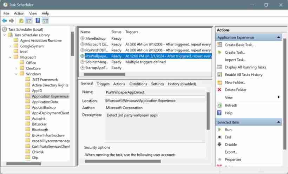
Task: Open the View submenu arrow
Action: 279,97
